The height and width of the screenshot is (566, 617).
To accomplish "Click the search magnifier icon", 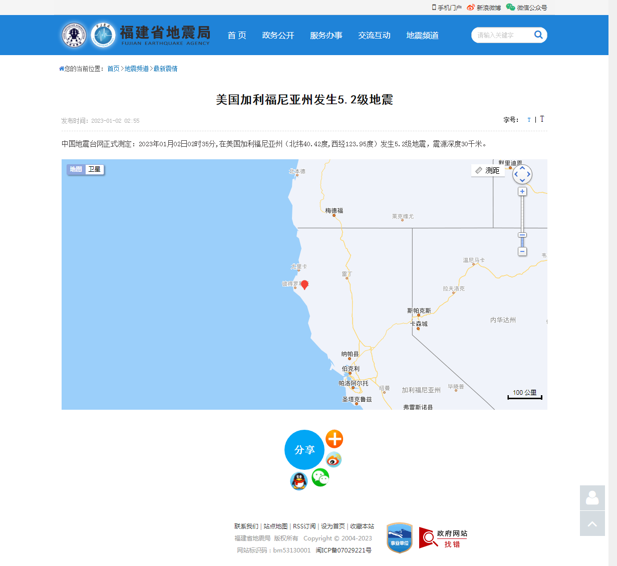I will point(538,35).
